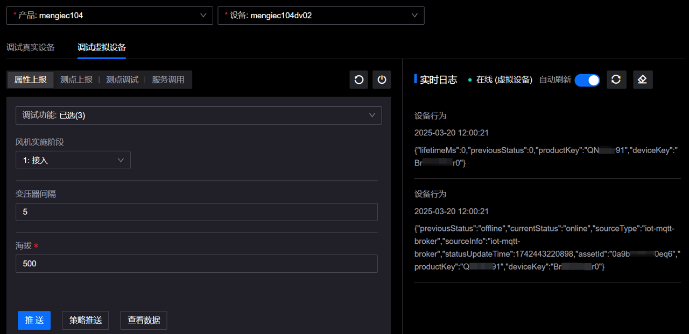Click the 推送 button

[x=34, y=320]
